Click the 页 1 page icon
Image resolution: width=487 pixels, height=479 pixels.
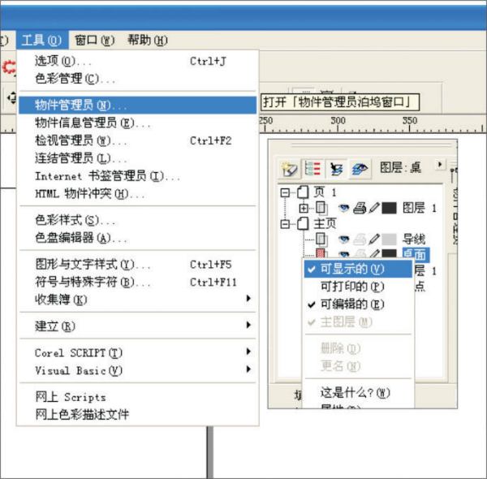(x=303, y=192)
